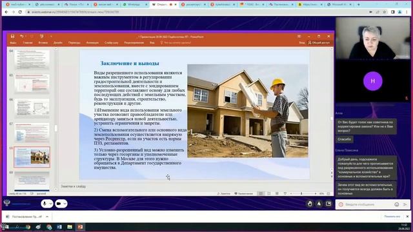Open ribbon display options icon in PowerPoint title bar
This screenshot has width=413, height=232.
(x=299, y=36)
